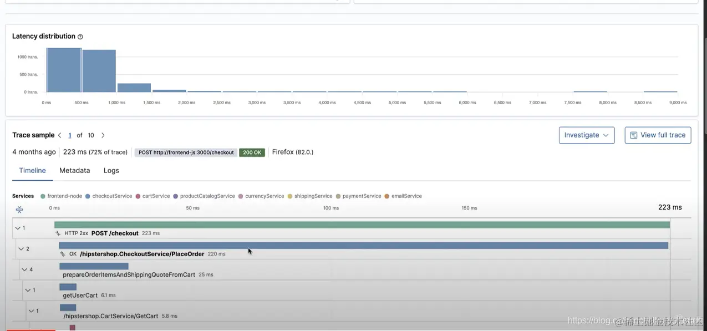This screenshot has width=707, height=331.
Task: Click Firefox (82.0.) user agent text
Action: click(293, 152)
